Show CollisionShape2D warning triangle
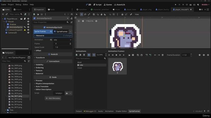 (25, 30)
